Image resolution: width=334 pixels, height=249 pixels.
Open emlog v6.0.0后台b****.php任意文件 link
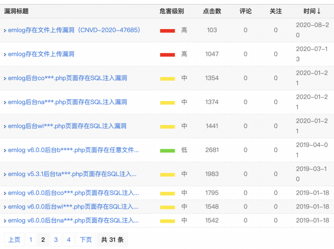[x=73, y=150]
